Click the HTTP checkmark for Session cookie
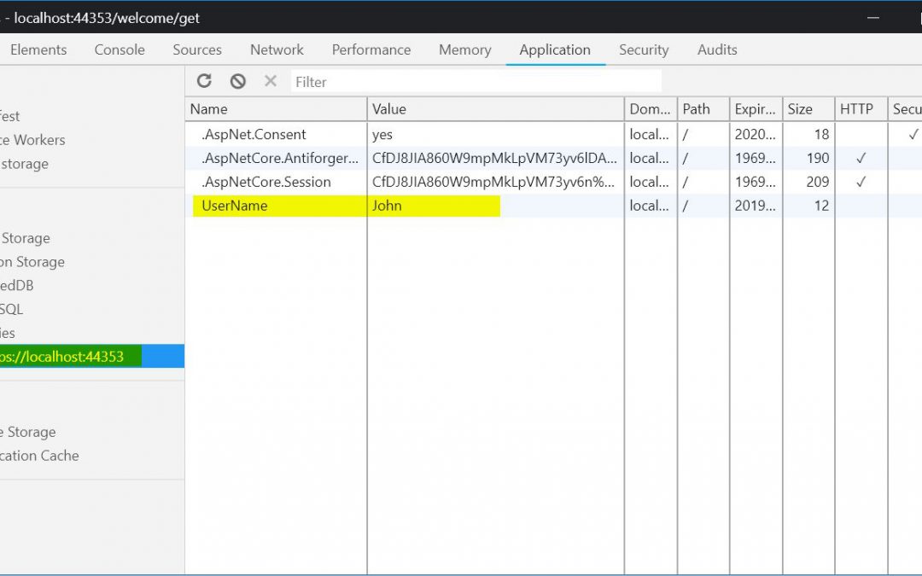 (x=861, y=182)
